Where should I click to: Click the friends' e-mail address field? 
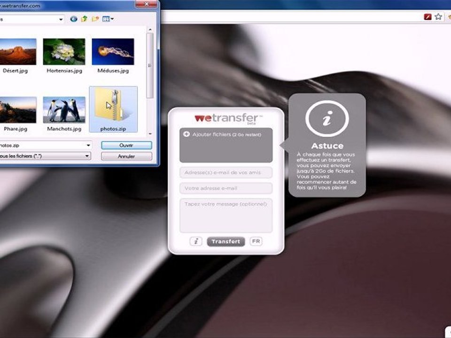[226, 172]
